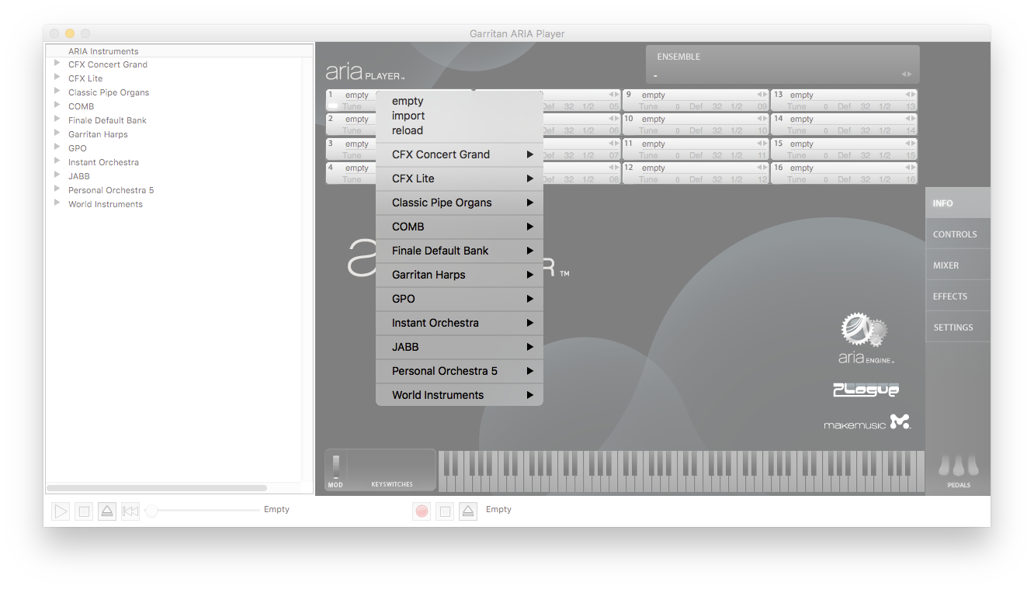This screenshot has width=1034, height=589.
Task: Click slot 10 preset arrows
Action: pos(764,119)
